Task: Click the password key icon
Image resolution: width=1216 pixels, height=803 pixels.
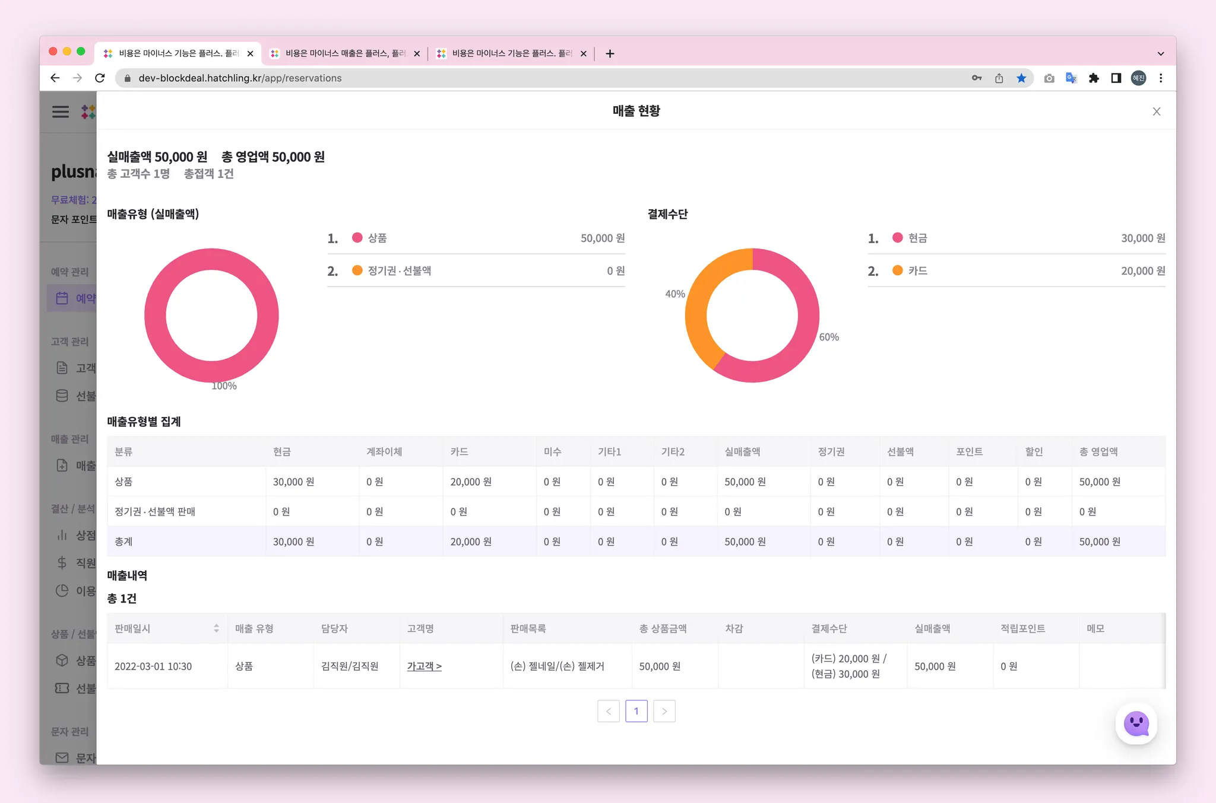Action: point(977,78)
